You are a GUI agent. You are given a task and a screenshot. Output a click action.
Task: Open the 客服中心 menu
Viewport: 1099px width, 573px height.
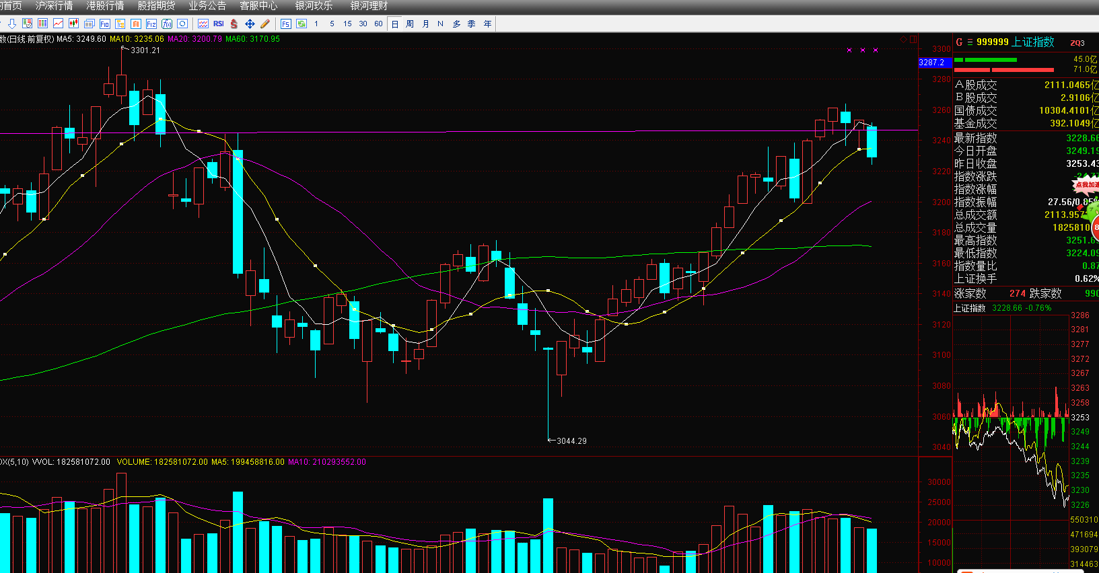258,6
